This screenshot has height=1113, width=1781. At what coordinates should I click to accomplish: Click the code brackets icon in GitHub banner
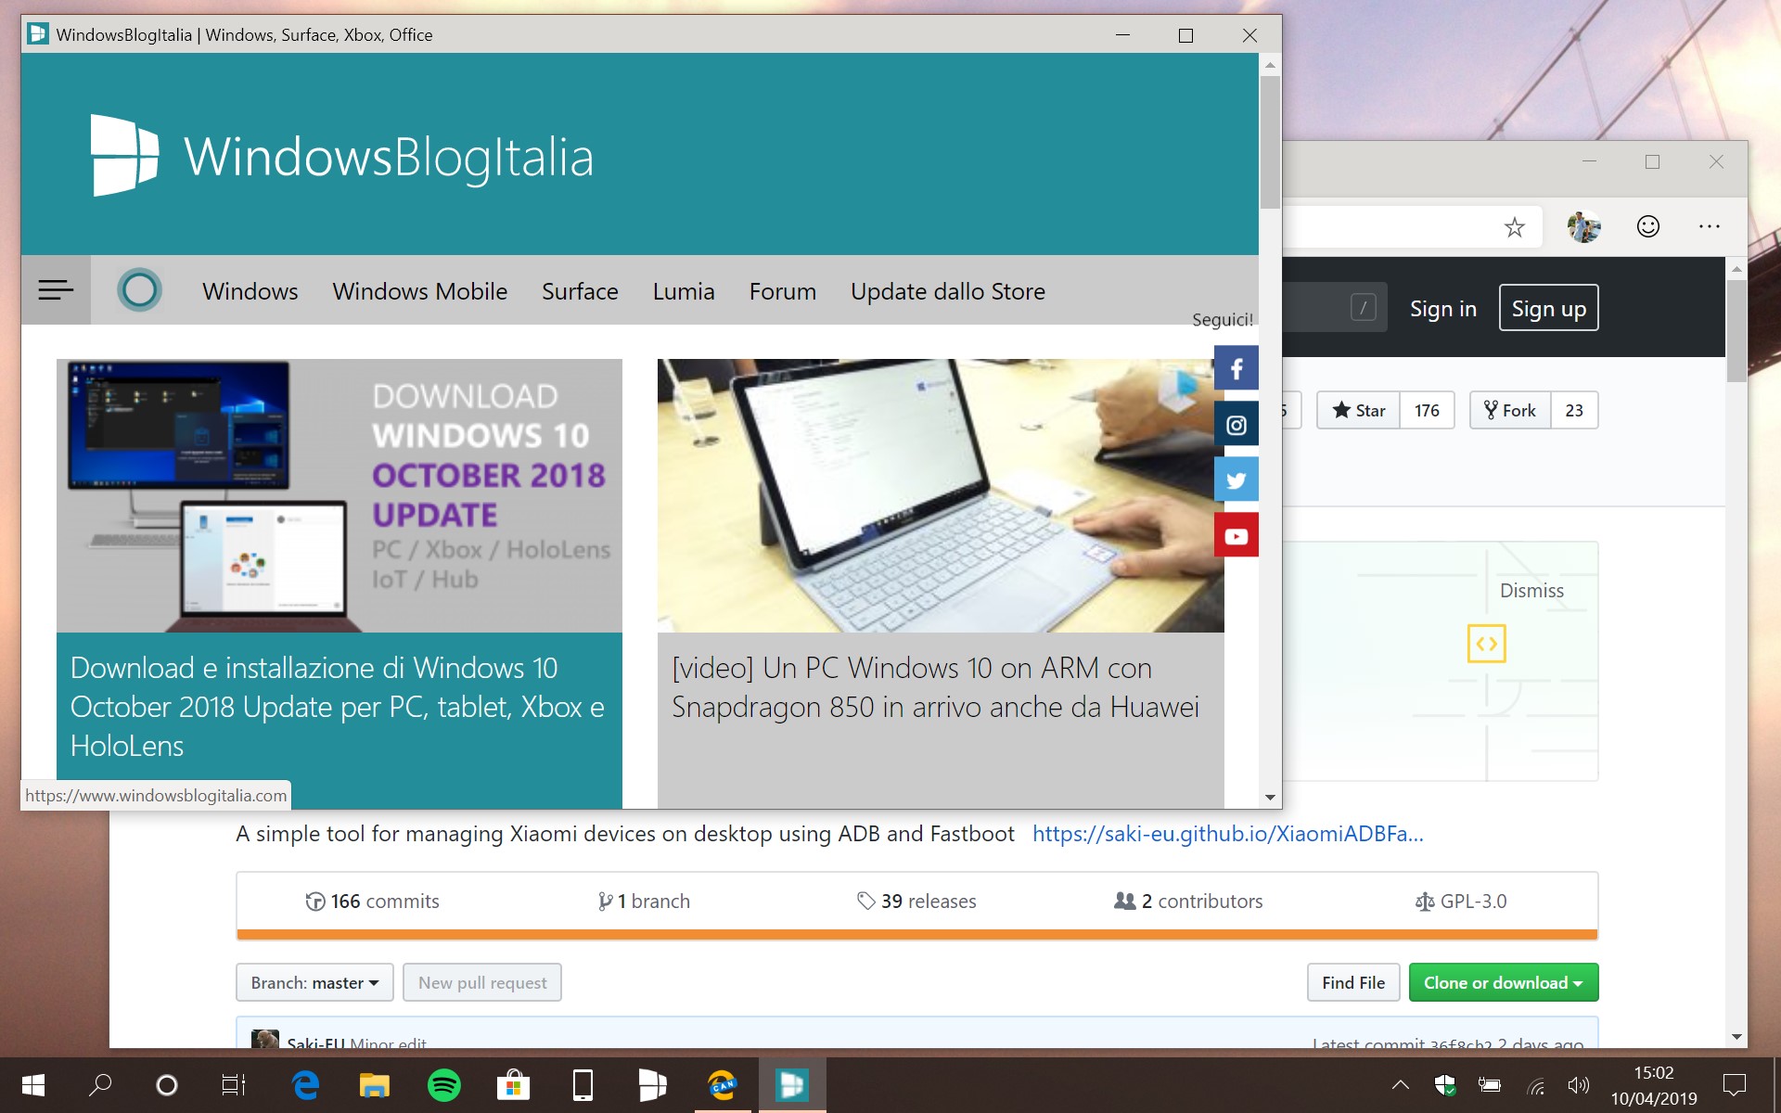(x=1486, y=644)
